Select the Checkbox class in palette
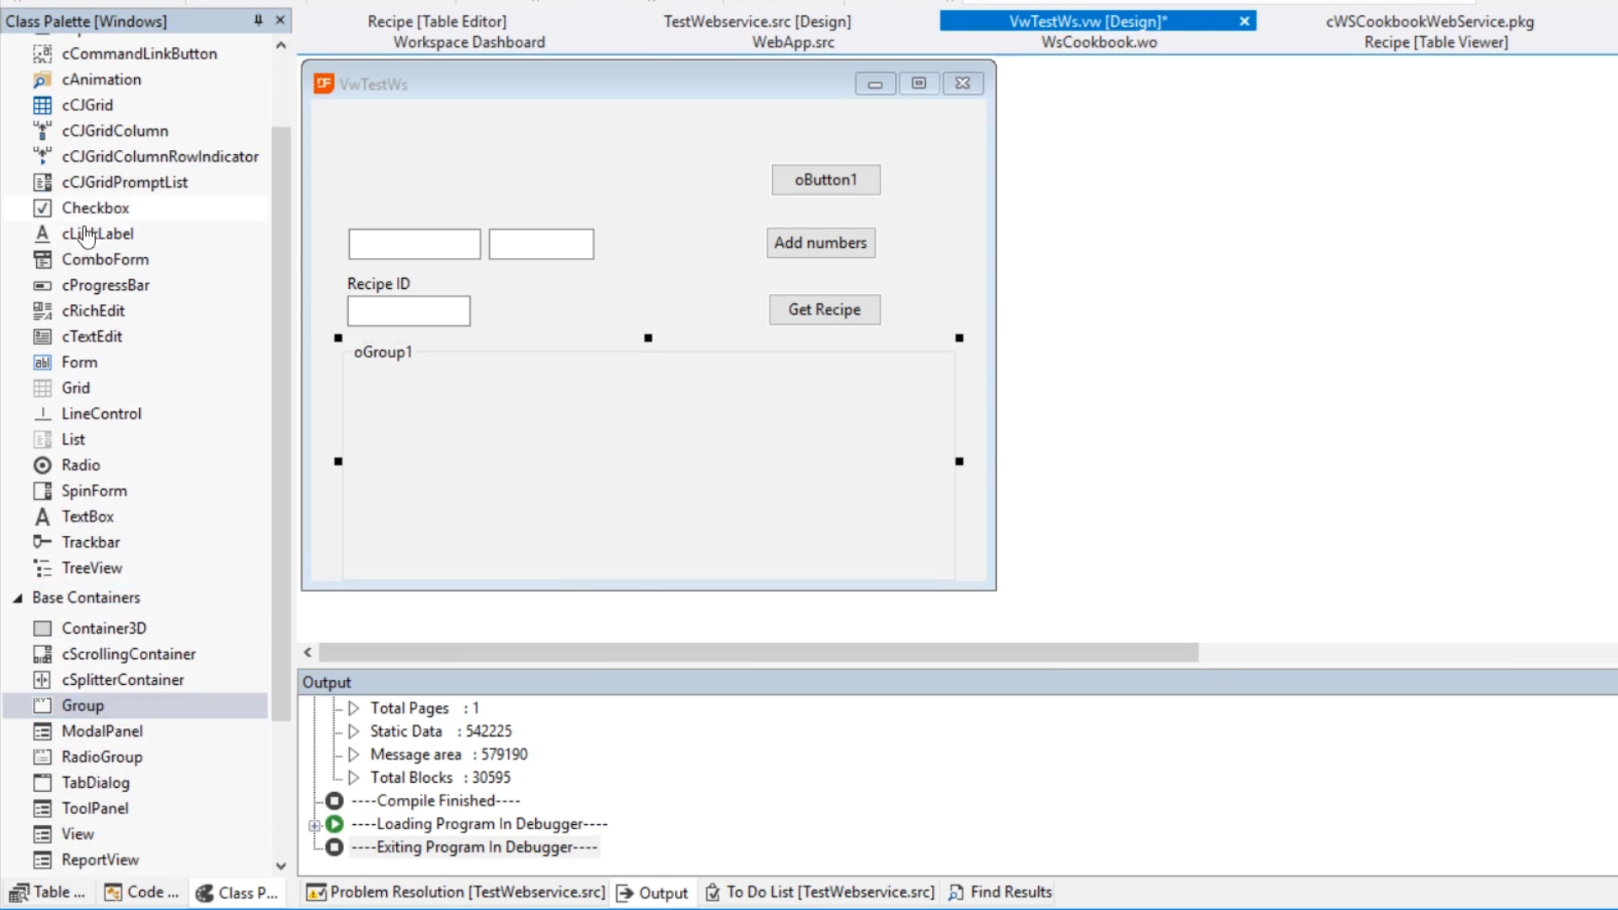This screenshot has height=910, width=1618. coord(94,208)
